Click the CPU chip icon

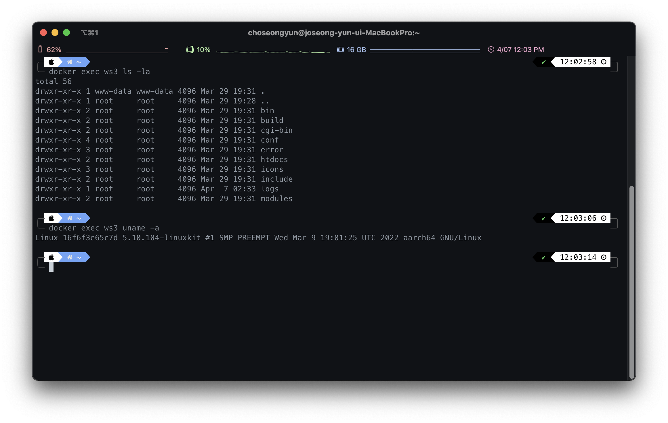tap(190, 49)
